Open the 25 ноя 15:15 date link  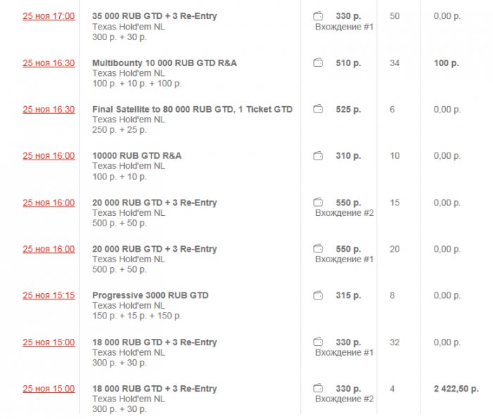tap(49, 296)
